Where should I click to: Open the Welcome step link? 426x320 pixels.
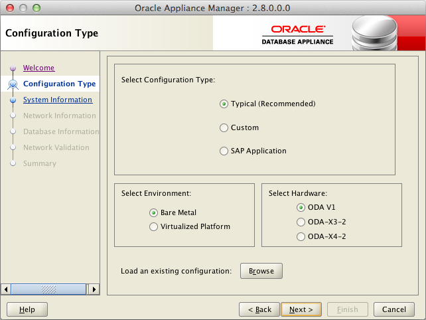coord(39,68)
